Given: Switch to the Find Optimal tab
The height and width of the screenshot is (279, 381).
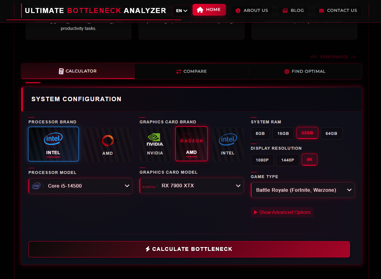Looking at the screenshot, I should click(305, 71).
